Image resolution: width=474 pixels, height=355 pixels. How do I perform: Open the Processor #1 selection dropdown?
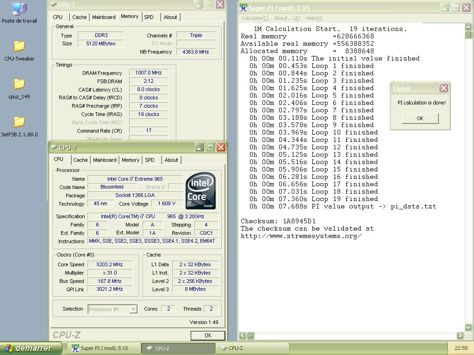point(133,309)
